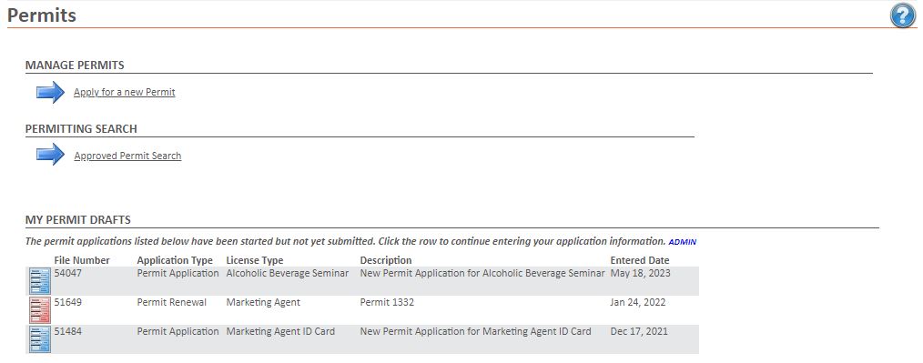Open the Approved Permit Search link

(127, 156)
